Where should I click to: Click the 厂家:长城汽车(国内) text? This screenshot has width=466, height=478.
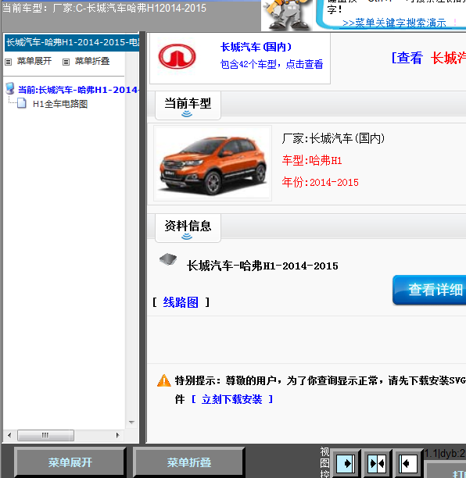pos(333,138)
